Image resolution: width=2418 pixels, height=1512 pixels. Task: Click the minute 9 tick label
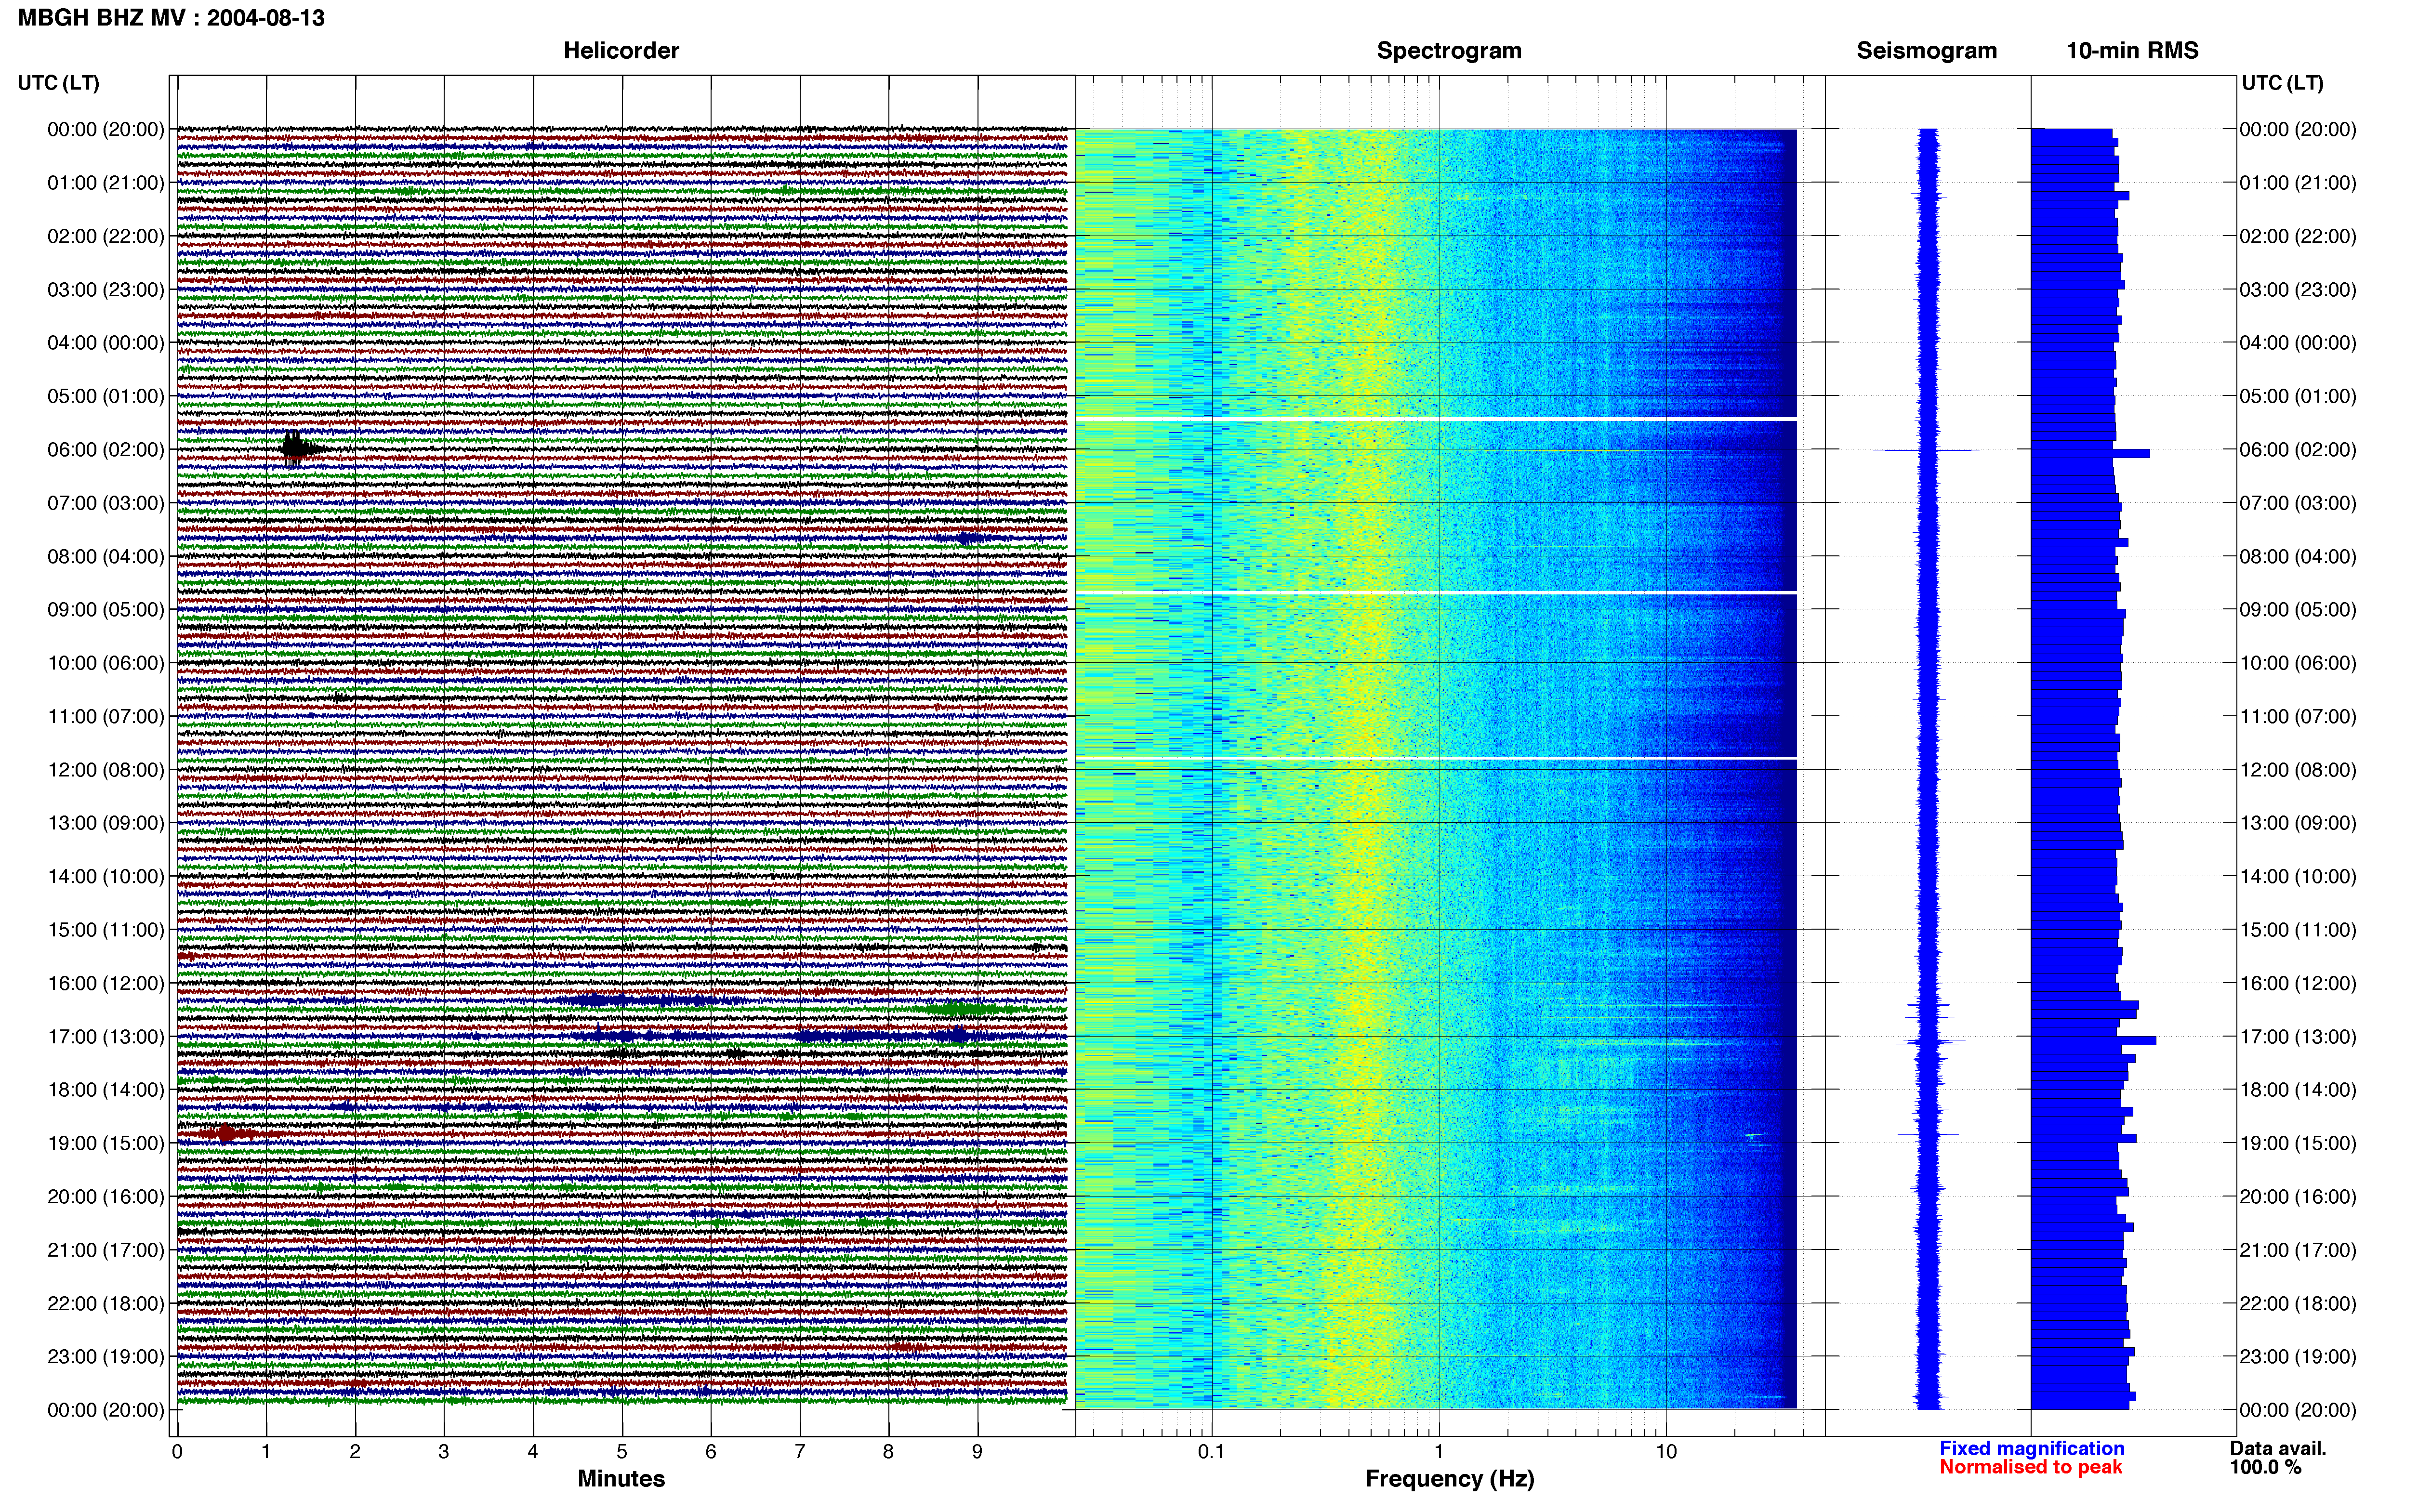977,1452
